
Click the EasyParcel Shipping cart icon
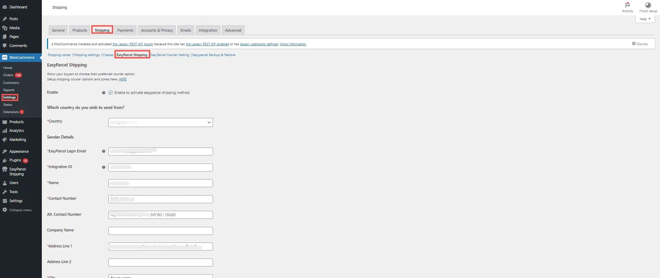(5, 169)
